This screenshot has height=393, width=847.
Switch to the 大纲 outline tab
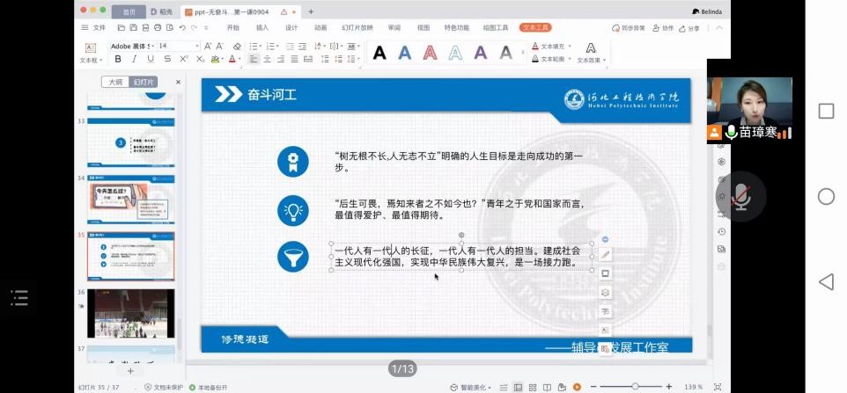(x=114, y=82)
